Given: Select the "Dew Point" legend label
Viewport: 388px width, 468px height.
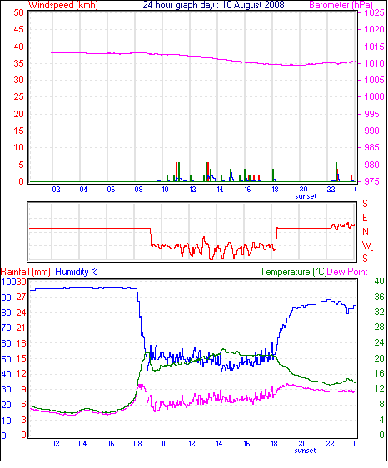Looking at the screenshot, I should 347,272.
